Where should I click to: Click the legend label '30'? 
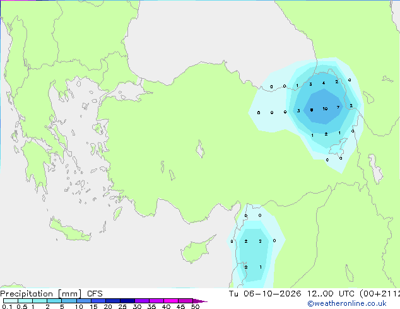(137, 306)
